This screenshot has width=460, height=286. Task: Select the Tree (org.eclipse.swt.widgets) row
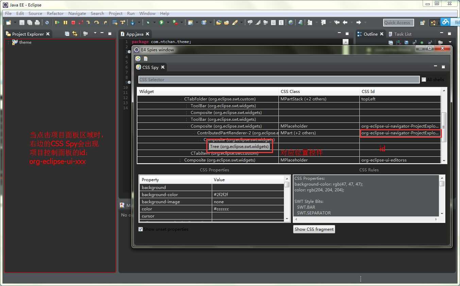[239, 147]
